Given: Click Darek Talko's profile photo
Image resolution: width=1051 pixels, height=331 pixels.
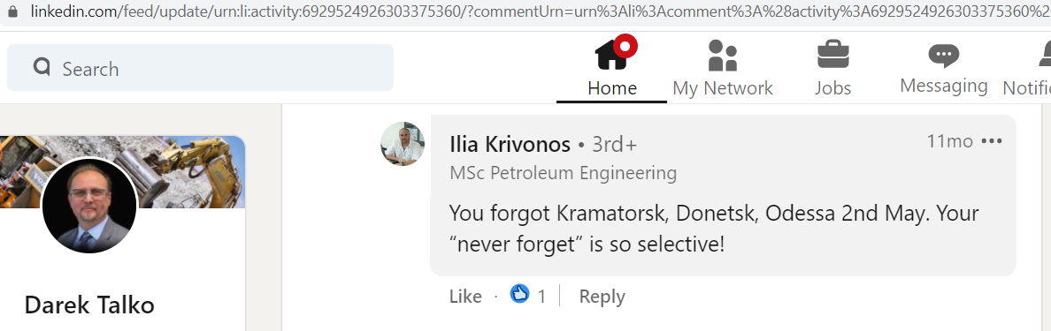Looking at the screenshot, I should tap(89, 206).
